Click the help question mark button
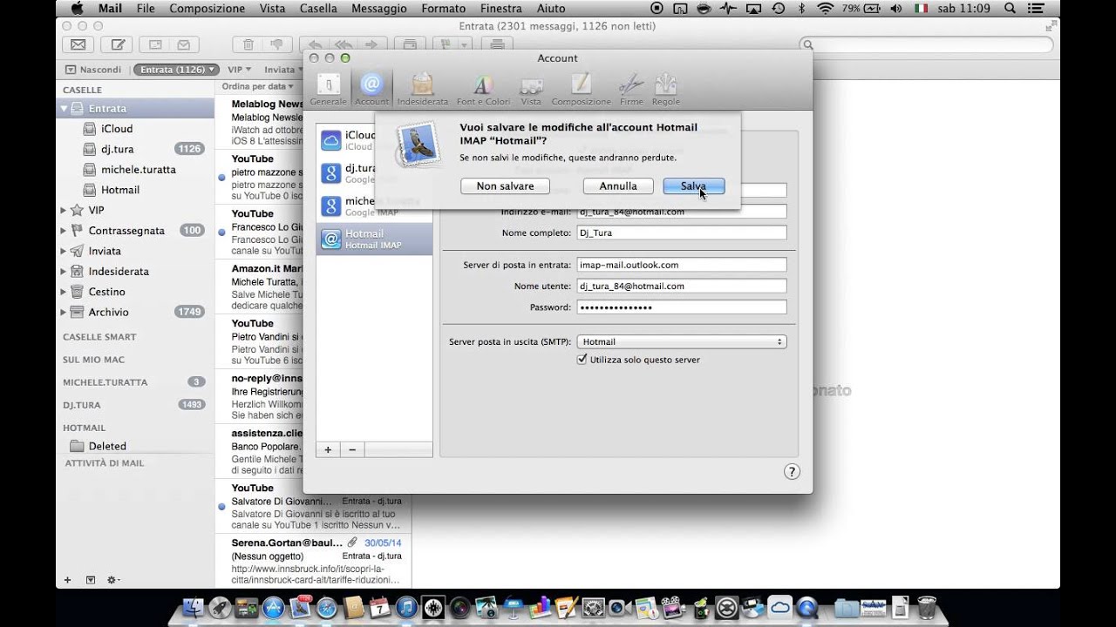This screenshot has height=627, width=1116. [792, 471]
